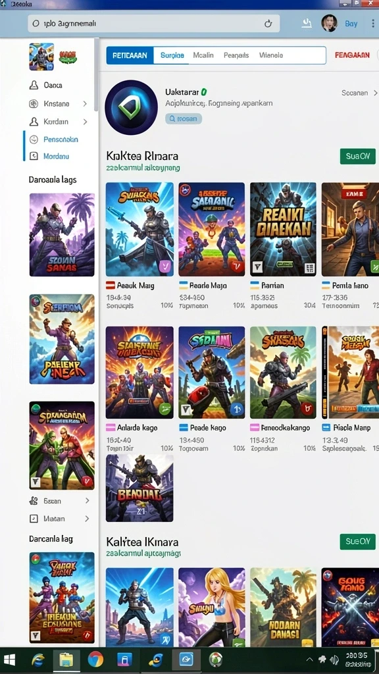The width and height of the screenshot is (379, 674).
Task: Open the browser three-dot menu
Action: [x=372, y=23]
